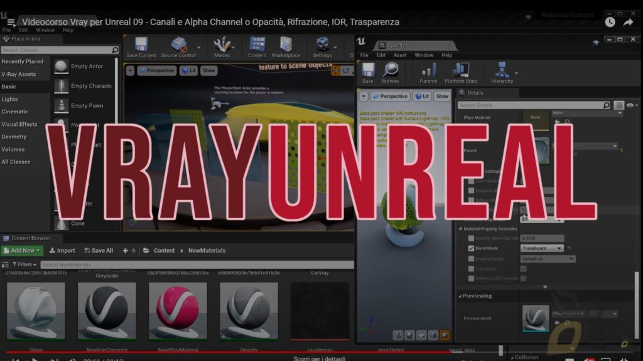Open the Modes tool
The image size is (643, 361).
(x=222, y=48)
